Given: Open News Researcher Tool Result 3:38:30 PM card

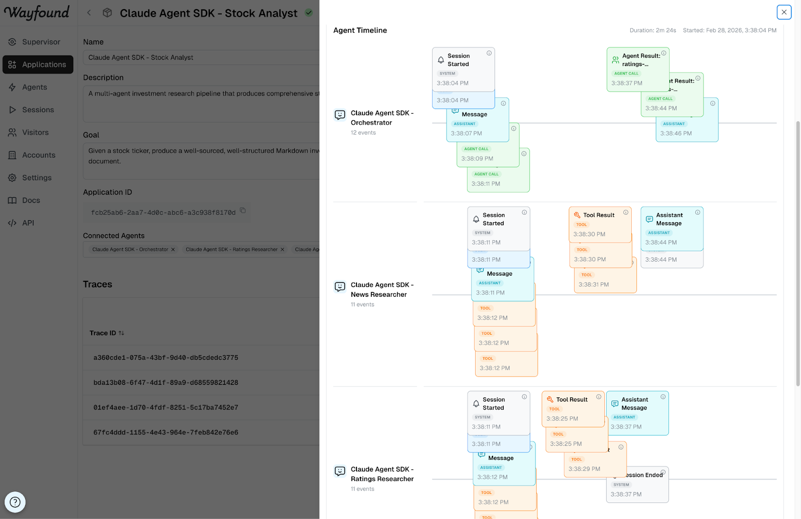Looking at the screenshot, I should tap(600, 225).
